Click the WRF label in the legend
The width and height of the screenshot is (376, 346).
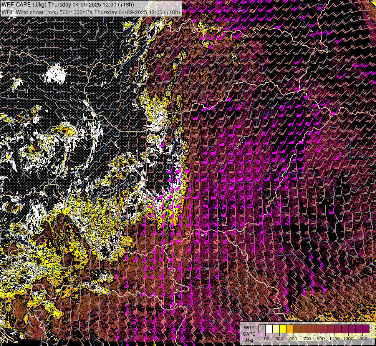coord(249,328)
